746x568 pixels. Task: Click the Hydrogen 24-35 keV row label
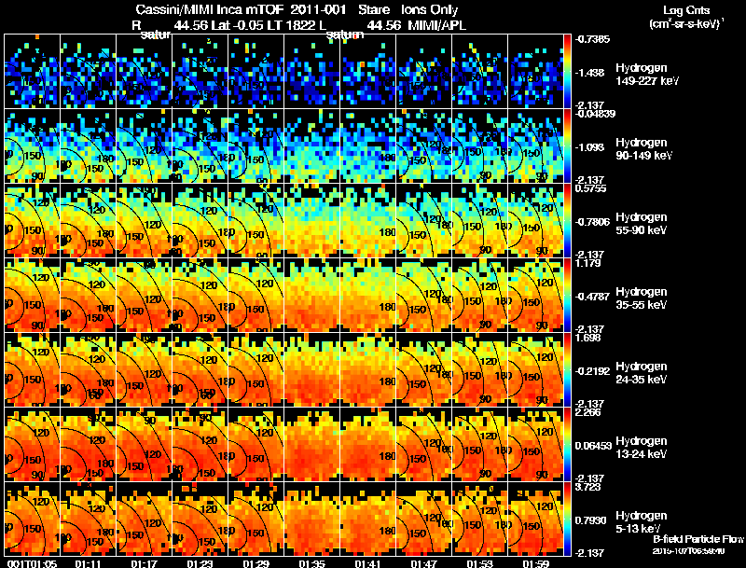pos(641,372)
